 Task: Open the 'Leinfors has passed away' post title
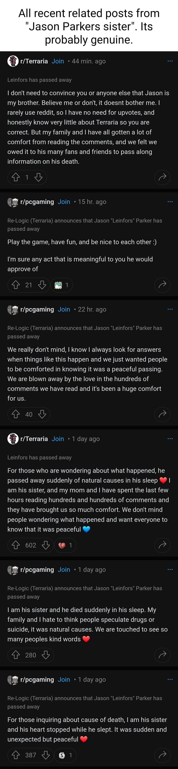click(x=39, y=80)
